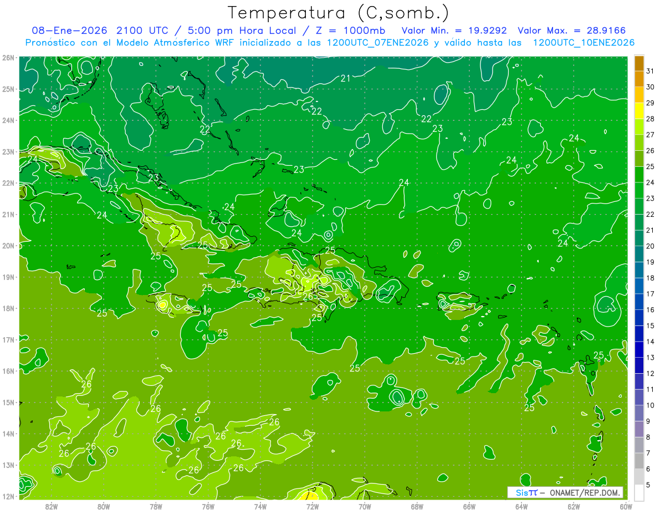Click the longitude label "82W"
The height and width of the screenshot is (514, 665).
[x=51, y=506]
